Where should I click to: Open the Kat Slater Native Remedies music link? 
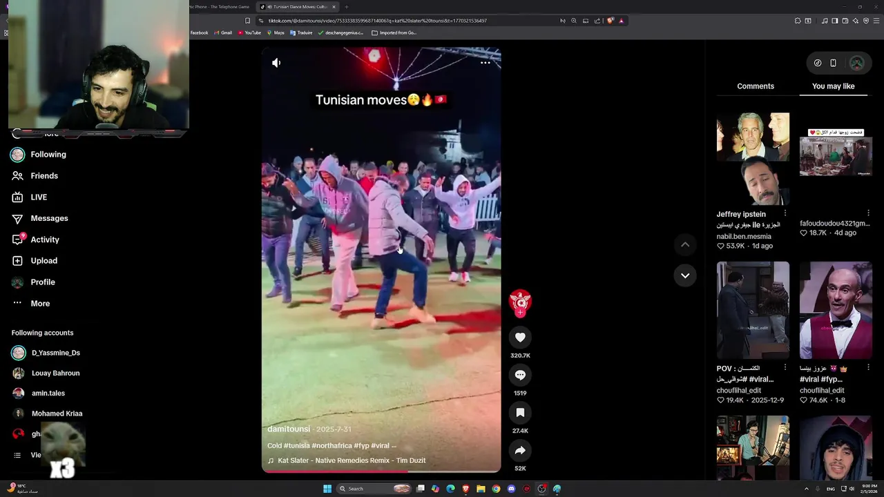pos(347,460)
